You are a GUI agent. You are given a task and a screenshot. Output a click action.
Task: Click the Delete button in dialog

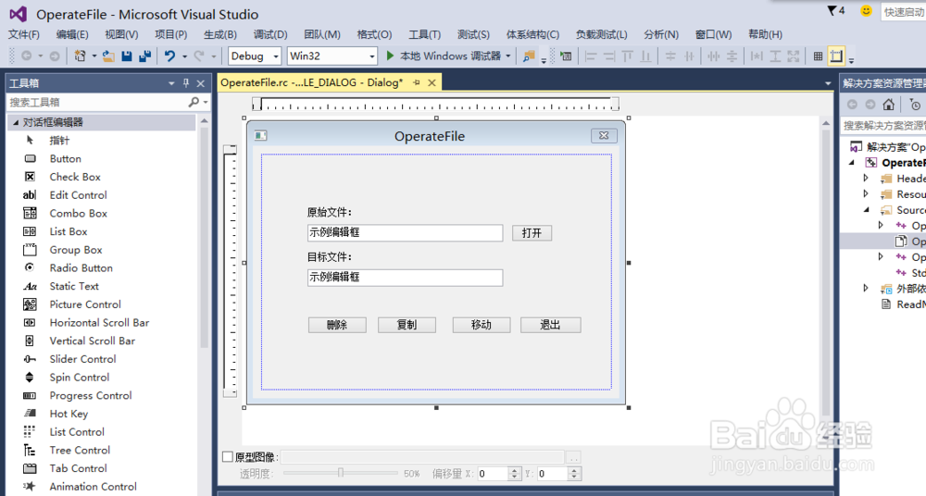click(337, 326)
